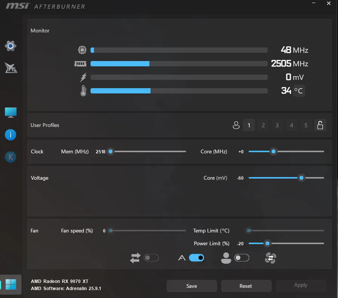Click the Mem clock value 2518
This screenshot has height=298, width=338.
[x=100, y=152]
